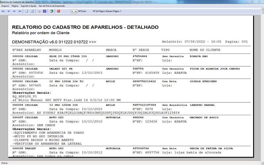The width and height of the screenshot is (264, 165).
Task: Click record 000007 CELULAR
Action: (25, 117)
